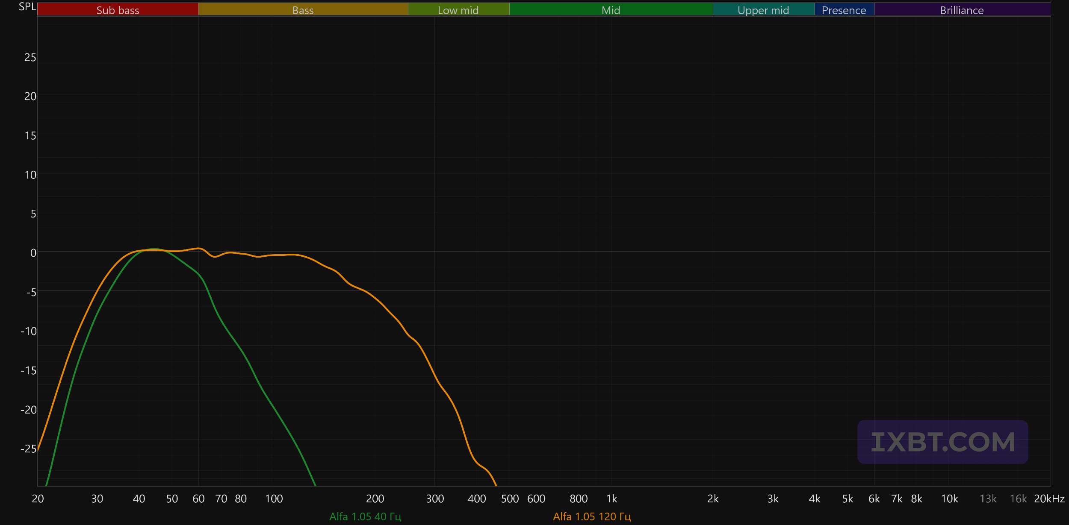Click the Sub bass frequency band
1069x525 pixels.
[118, 9]
